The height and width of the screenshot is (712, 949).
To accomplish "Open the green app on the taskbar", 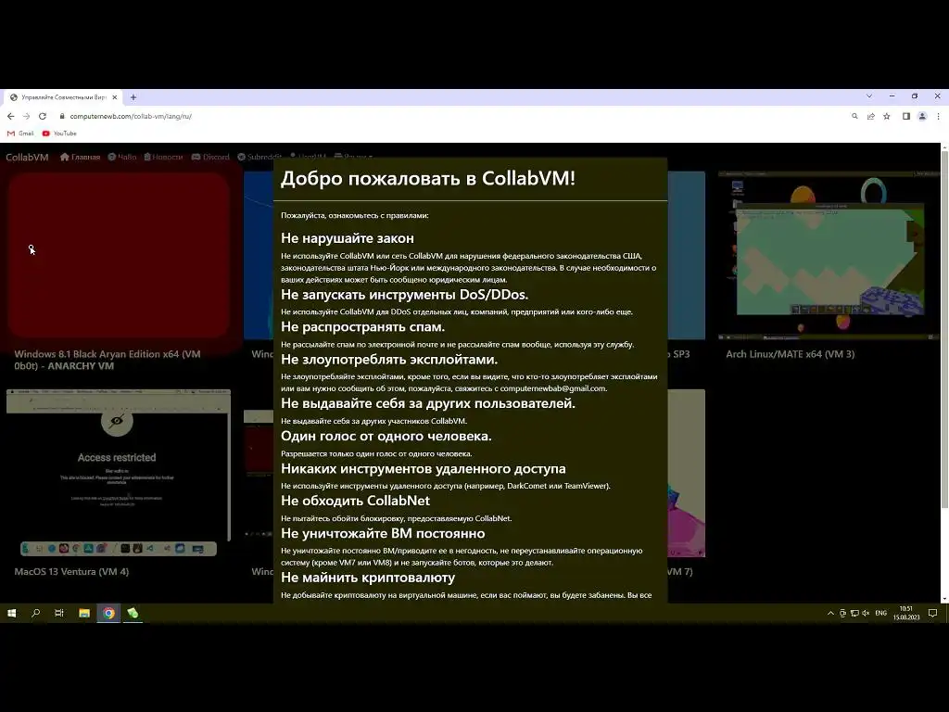I will (133, 614).
